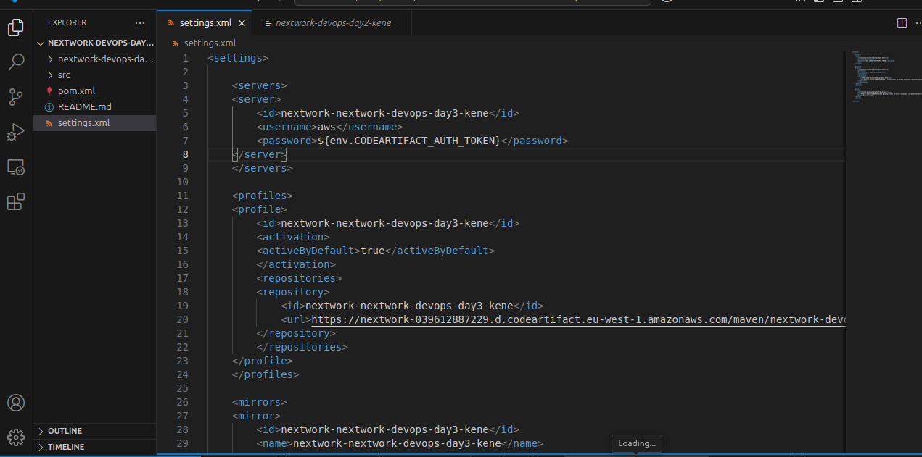Collapse NEXTWORK-DEVOPS-DAY root folder
This screenshot has height=457, width=922.
(94, 43)
